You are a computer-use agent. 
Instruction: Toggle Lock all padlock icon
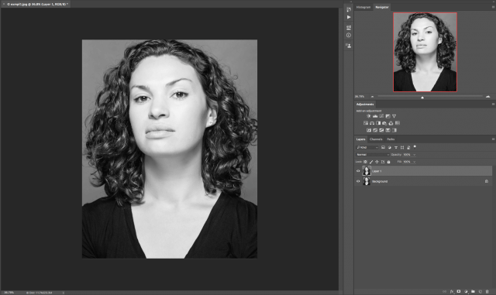coord(389,162)
